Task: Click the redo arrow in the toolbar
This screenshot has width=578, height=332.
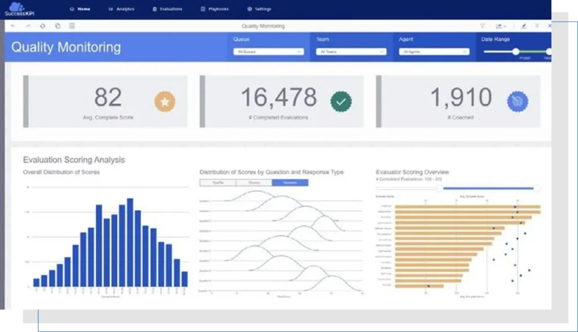Action: tap(28, 26)
